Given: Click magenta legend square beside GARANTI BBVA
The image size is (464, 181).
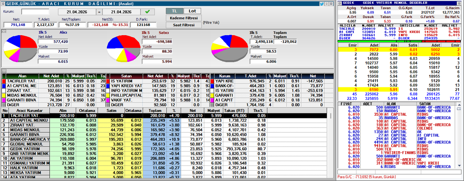Looking at the screenshot, I should tap(3, 100).
